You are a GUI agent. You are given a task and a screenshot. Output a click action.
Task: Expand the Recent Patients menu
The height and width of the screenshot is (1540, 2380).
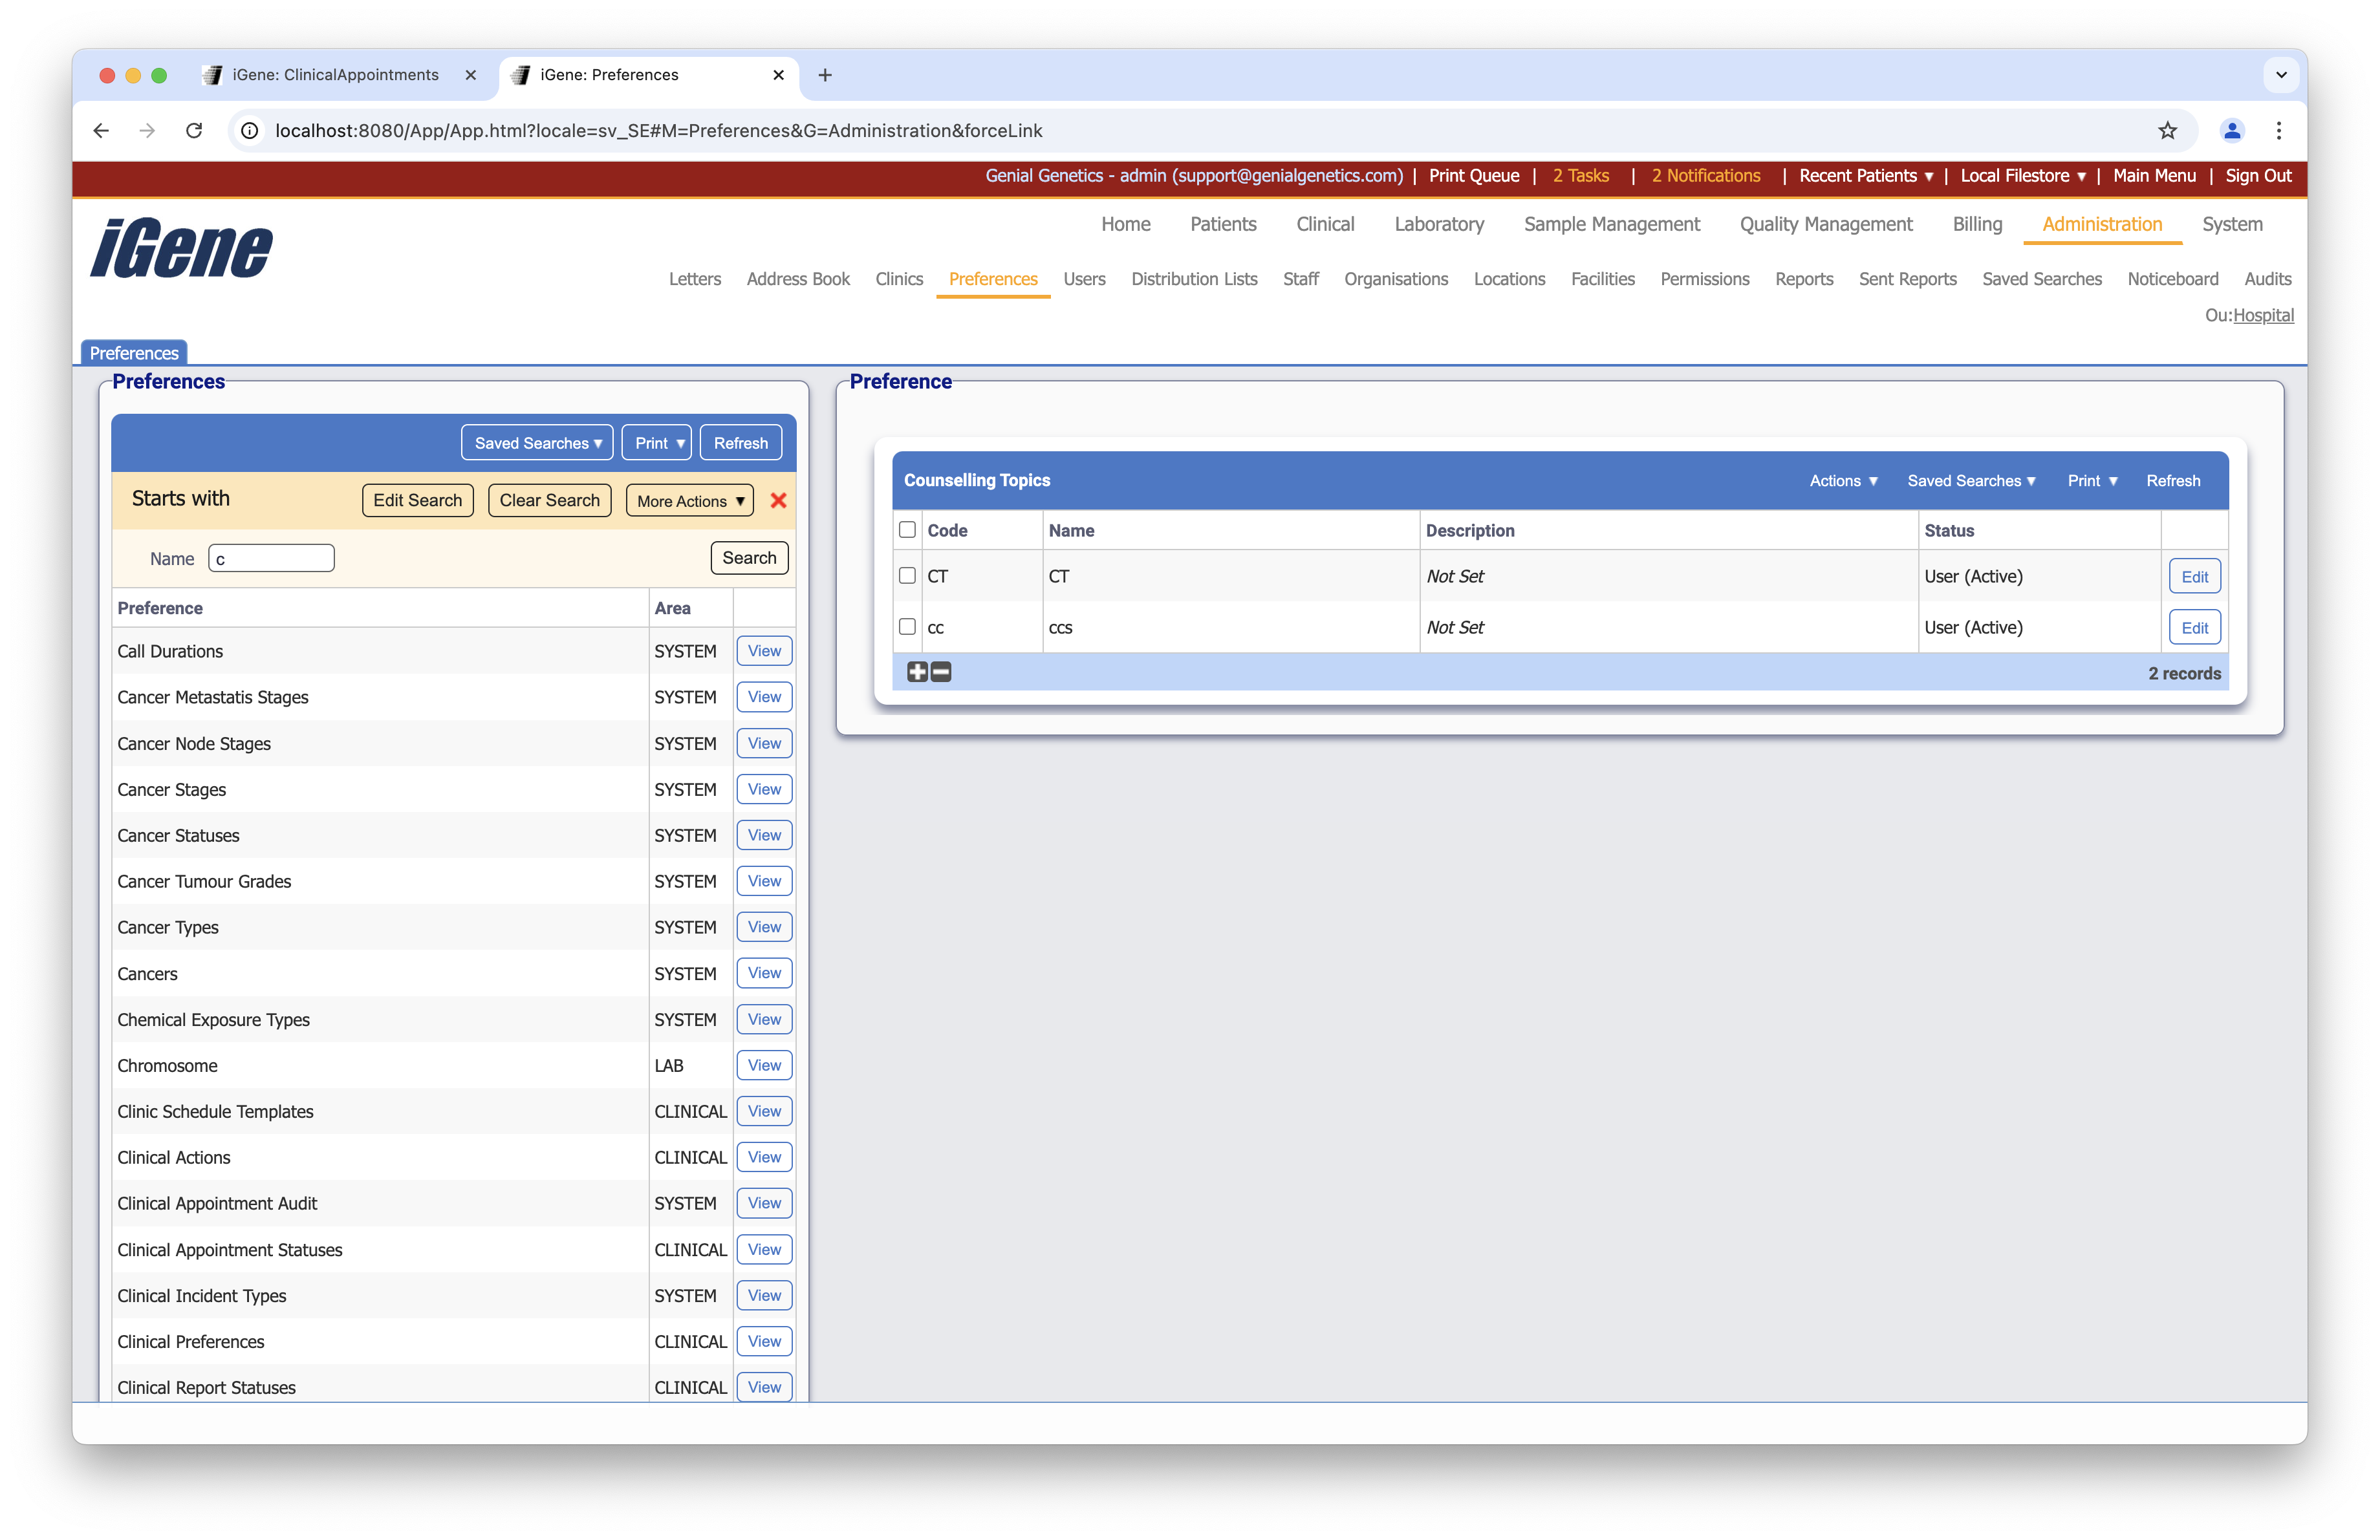pos(1865,176)
